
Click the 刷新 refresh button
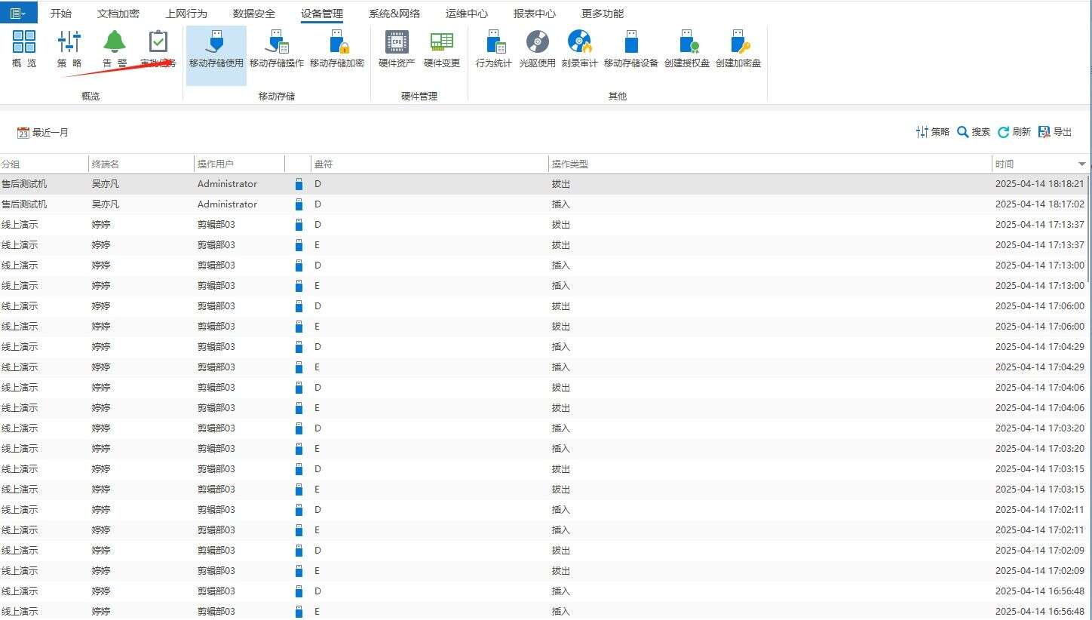1014,132
